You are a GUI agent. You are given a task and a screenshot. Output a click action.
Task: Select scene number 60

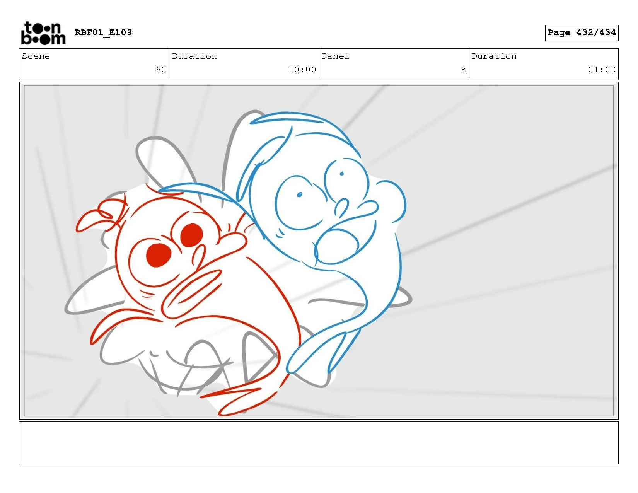pos(161,70)
